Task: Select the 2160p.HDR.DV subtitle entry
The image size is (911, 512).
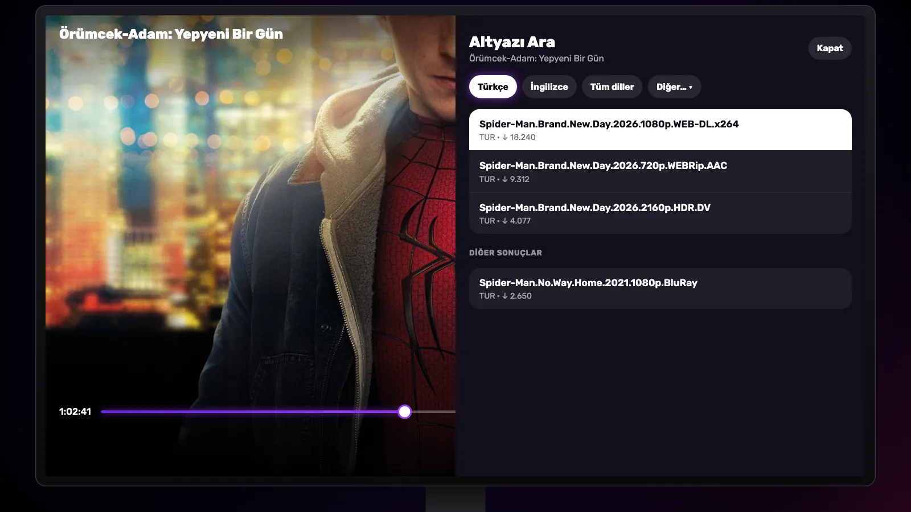Action: point(660,213)
